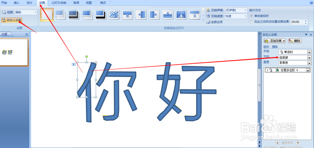Image resolution: width=314 pixels, height=148 pixels.
Task: Apply the Wipe Down transition
Action: tap(127, 15)
